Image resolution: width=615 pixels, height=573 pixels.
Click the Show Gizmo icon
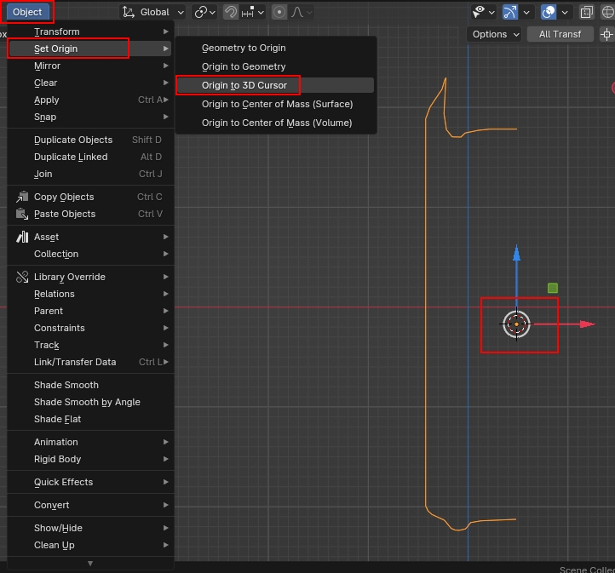510,12
